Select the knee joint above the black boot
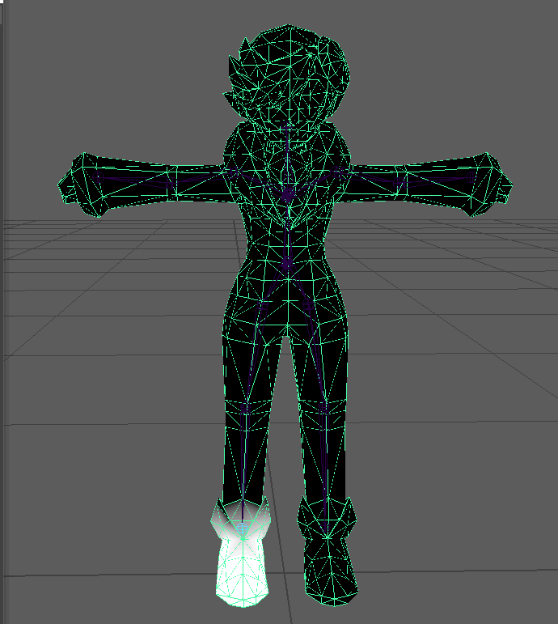558x624 pixels. coord(323,408)
